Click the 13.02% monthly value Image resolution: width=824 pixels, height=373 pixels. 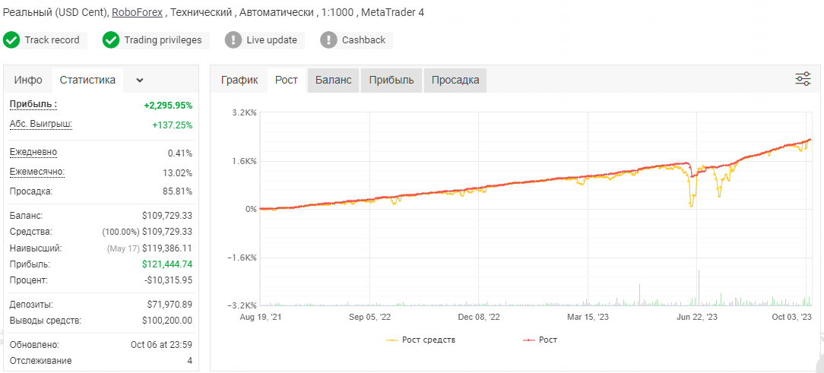[178, 173]
